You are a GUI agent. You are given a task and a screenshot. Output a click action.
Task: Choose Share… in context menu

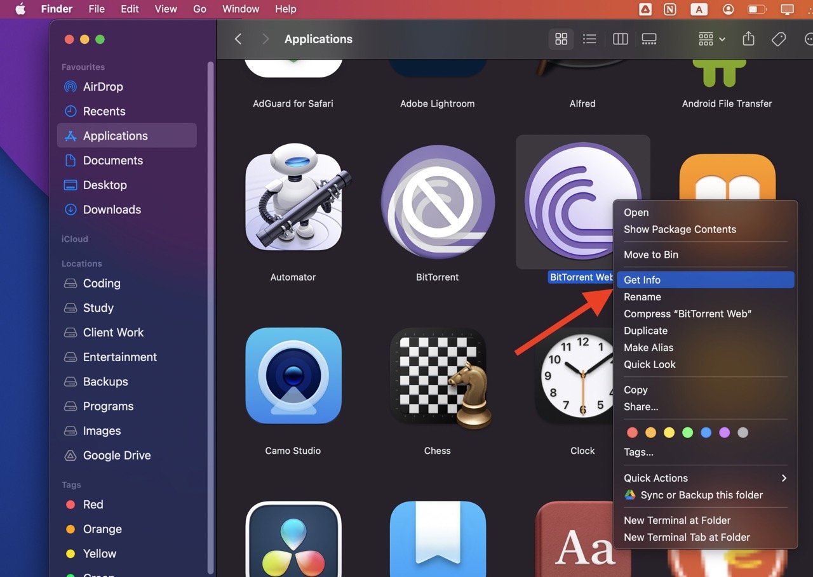tap(705, 407)
